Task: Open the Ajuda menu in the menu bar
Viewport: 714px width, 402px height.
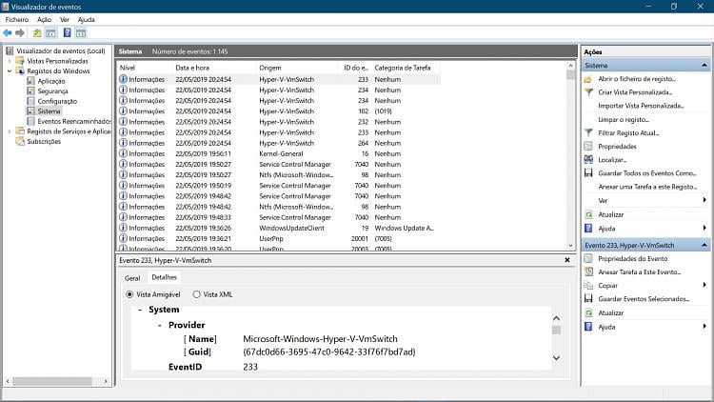Action: click(x=86, y=20)
